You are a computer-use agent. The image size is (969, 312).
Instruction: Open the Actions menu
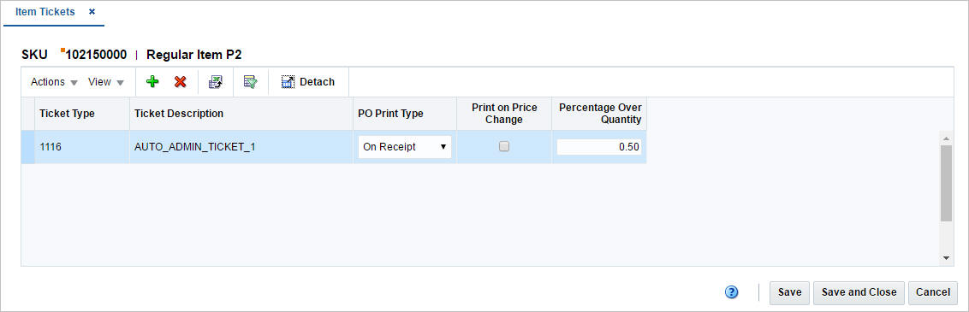(x=55, y=81)
